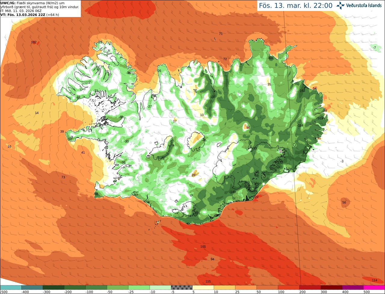Click the map value -7 in the northeast corner

click(374, 48)
